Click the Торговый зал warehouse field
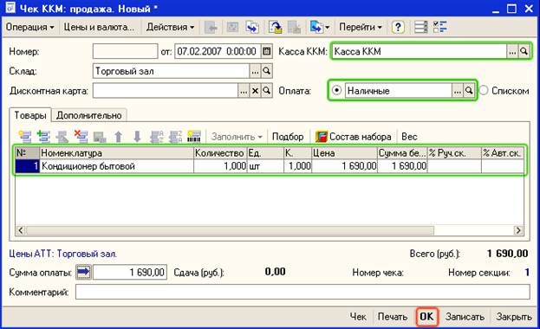The image size is (540, 329). [x=171, y=71]
